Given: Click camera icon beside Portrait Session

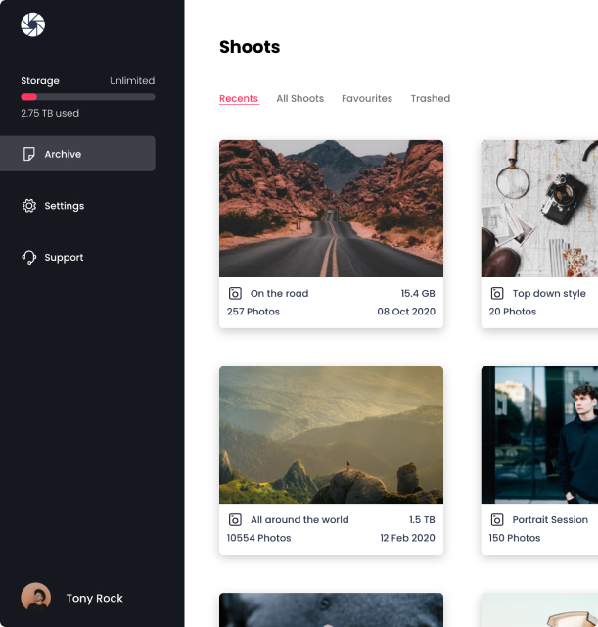Looking at the screenshot, I should tap(497, 520).
